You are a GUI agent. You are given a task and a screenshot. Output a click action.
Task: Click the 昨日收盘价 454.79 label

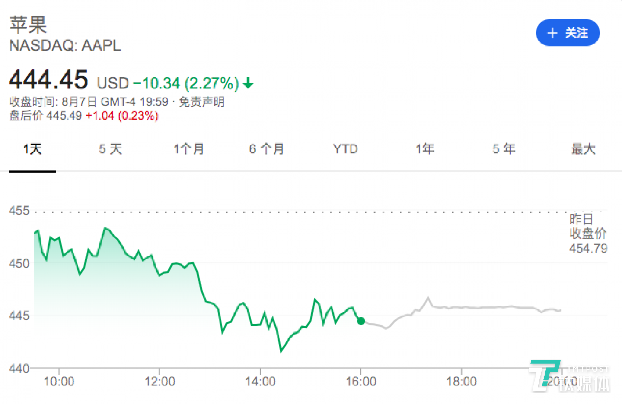pos(588,234)
